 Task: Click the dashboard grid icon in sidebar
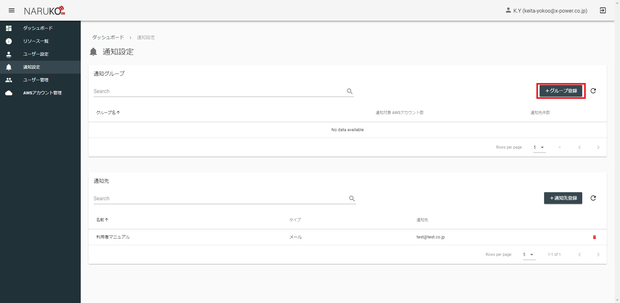(x=9, y=28)
